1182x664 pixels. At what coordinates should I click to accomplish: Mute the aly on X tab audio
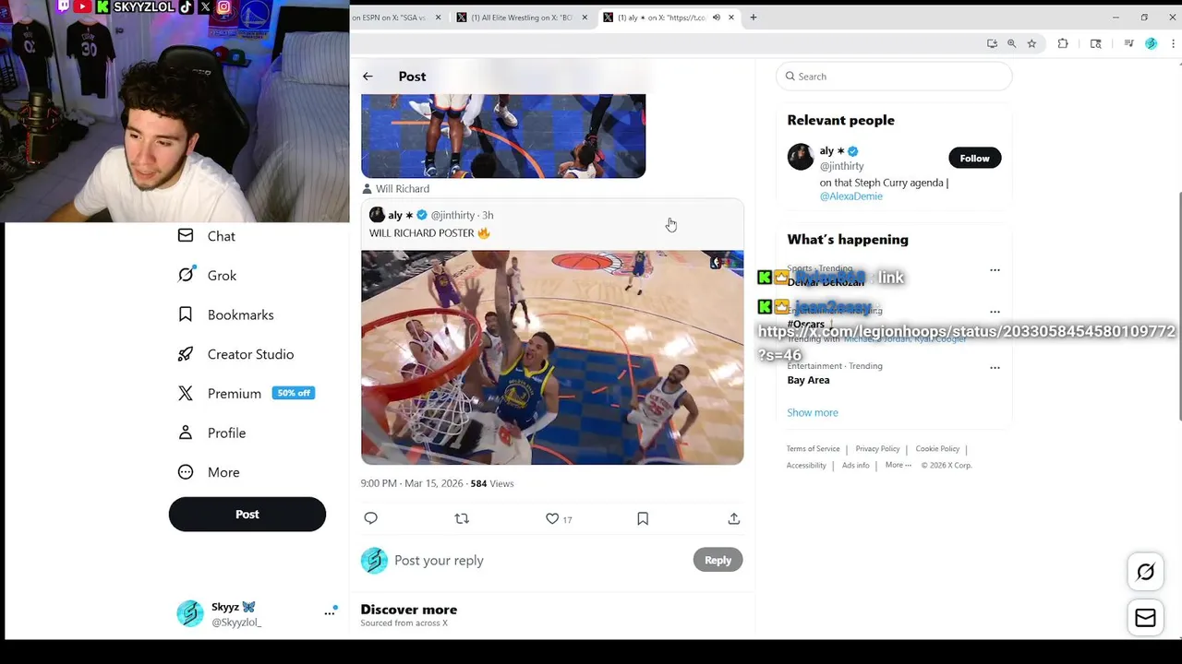[717, 18]
